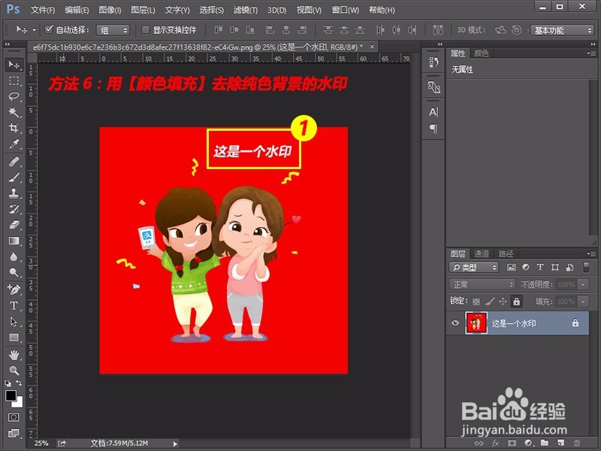Select the History Brush tool
The image size is (601, 451).
pyautogui.click(x=14, y=209)
